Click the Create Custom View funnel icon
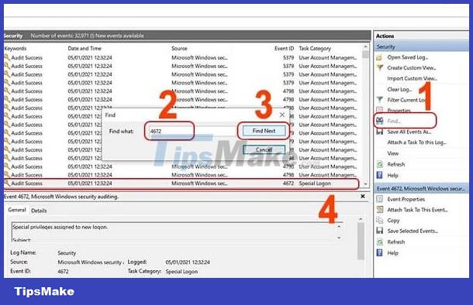 click(380, 68)
